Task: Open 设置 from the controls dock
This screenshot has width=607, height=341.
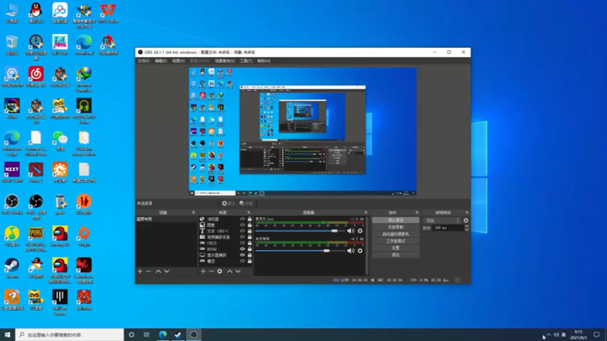Action: tap(395, 248)
